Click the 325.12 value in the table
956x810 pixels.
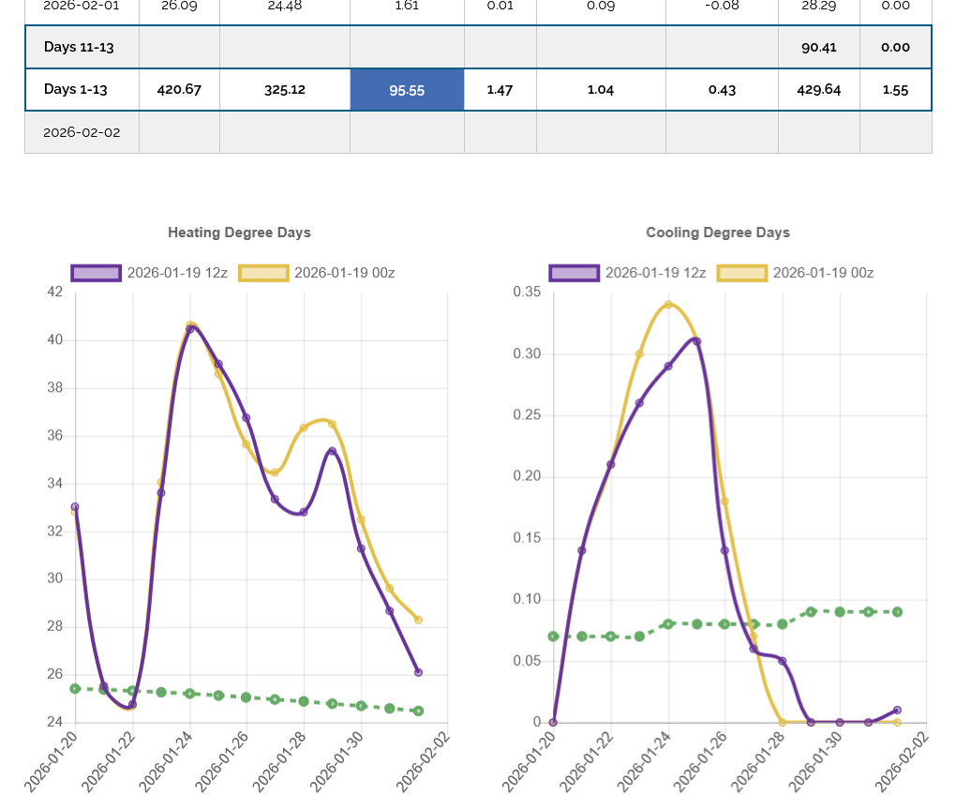[x=284, y=90]
